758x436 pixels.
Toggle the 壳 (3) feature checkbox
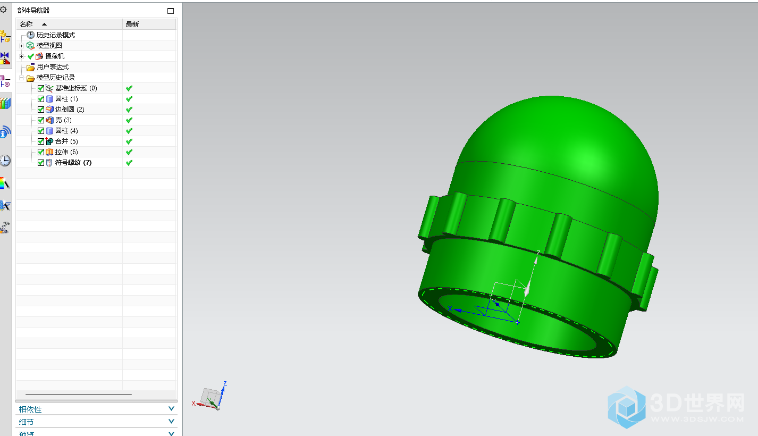(41, 120)
